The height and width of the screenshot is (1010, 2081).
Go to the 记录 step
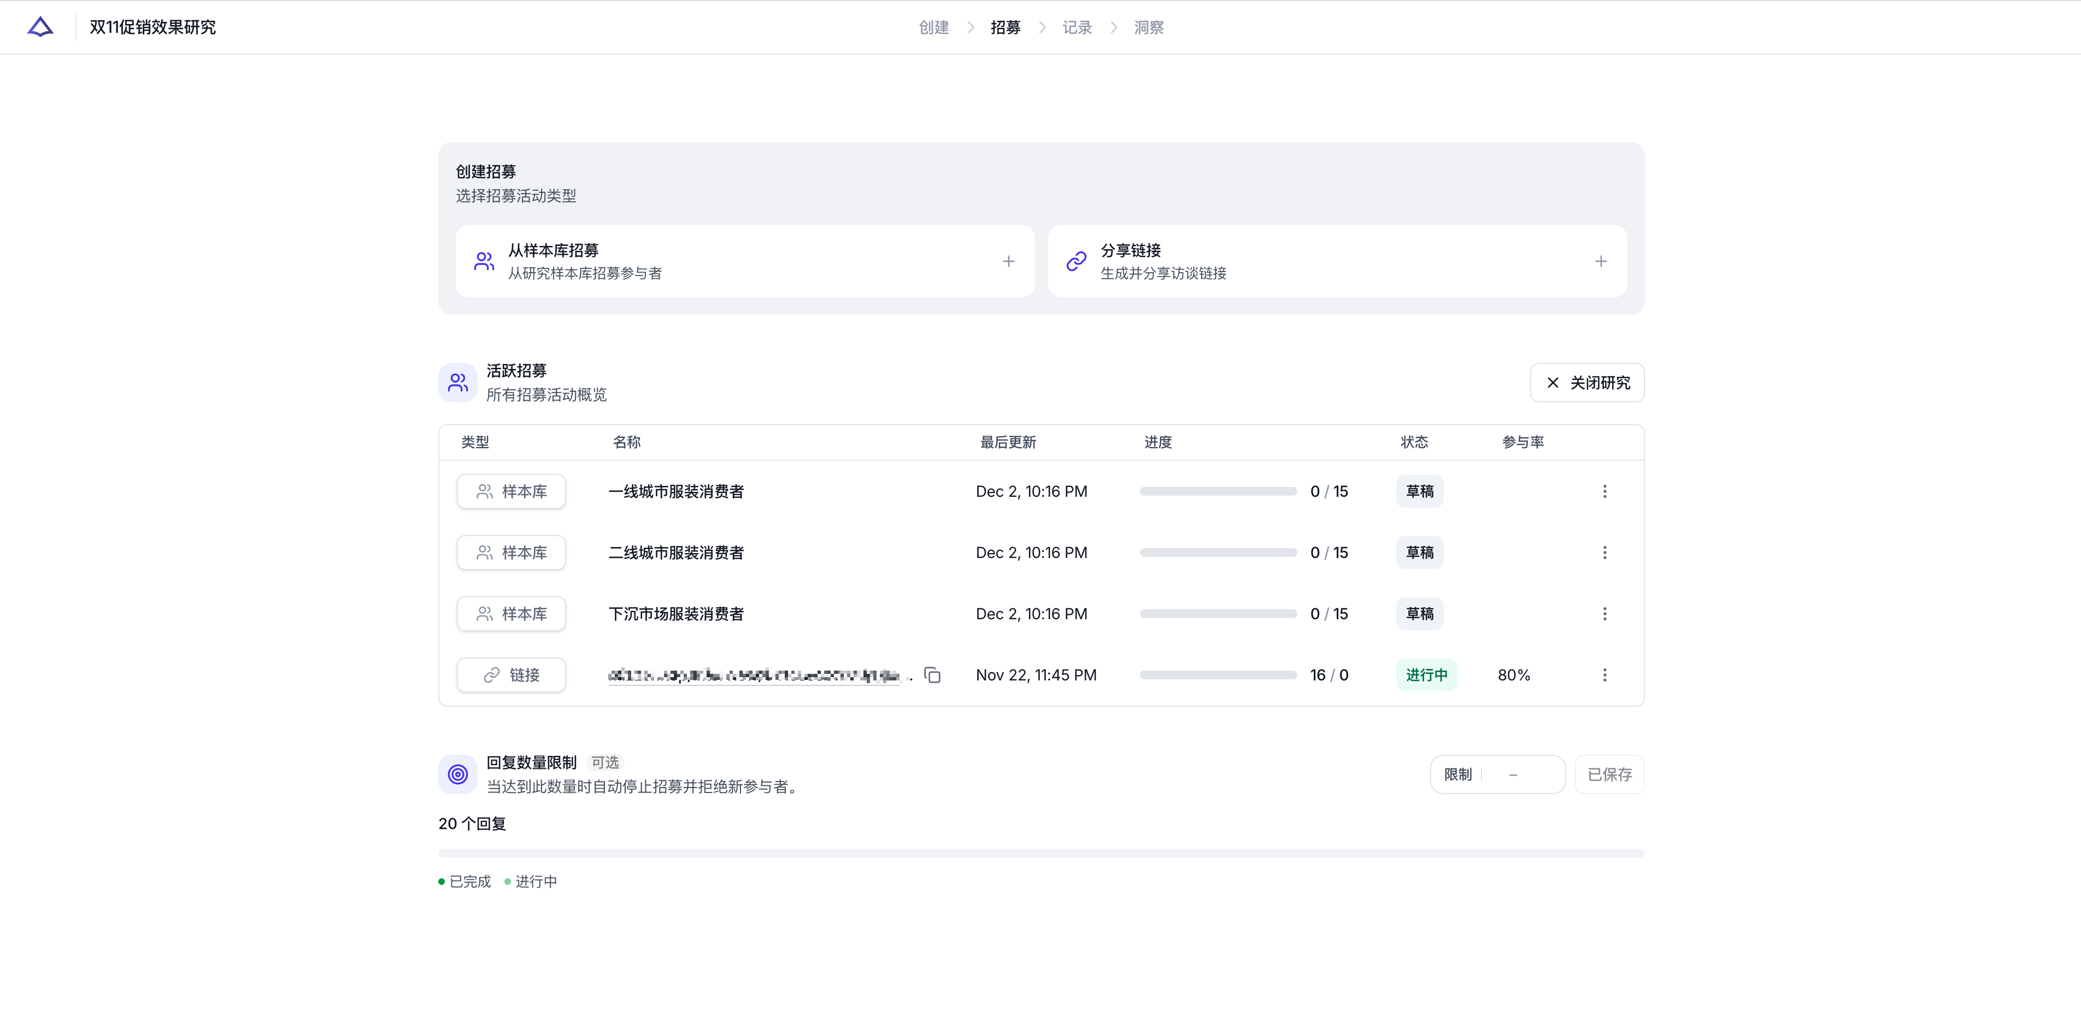click(1077, 27)
